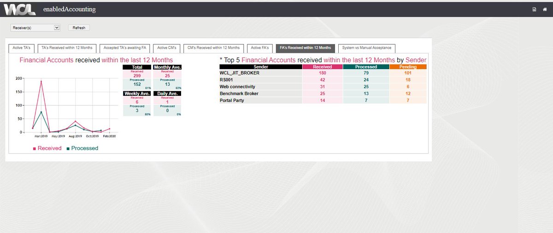This screenshot has width=553, height=233.
Task: Click processed value 13 for Benchmark Broker
Action: point(366,93)
